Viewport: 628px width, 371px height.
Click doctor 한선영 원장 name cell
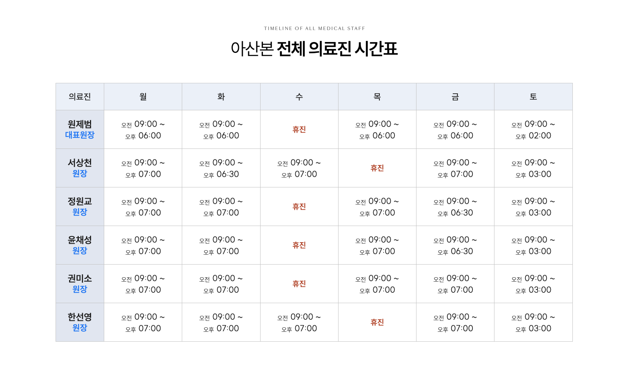click(80, 322)
